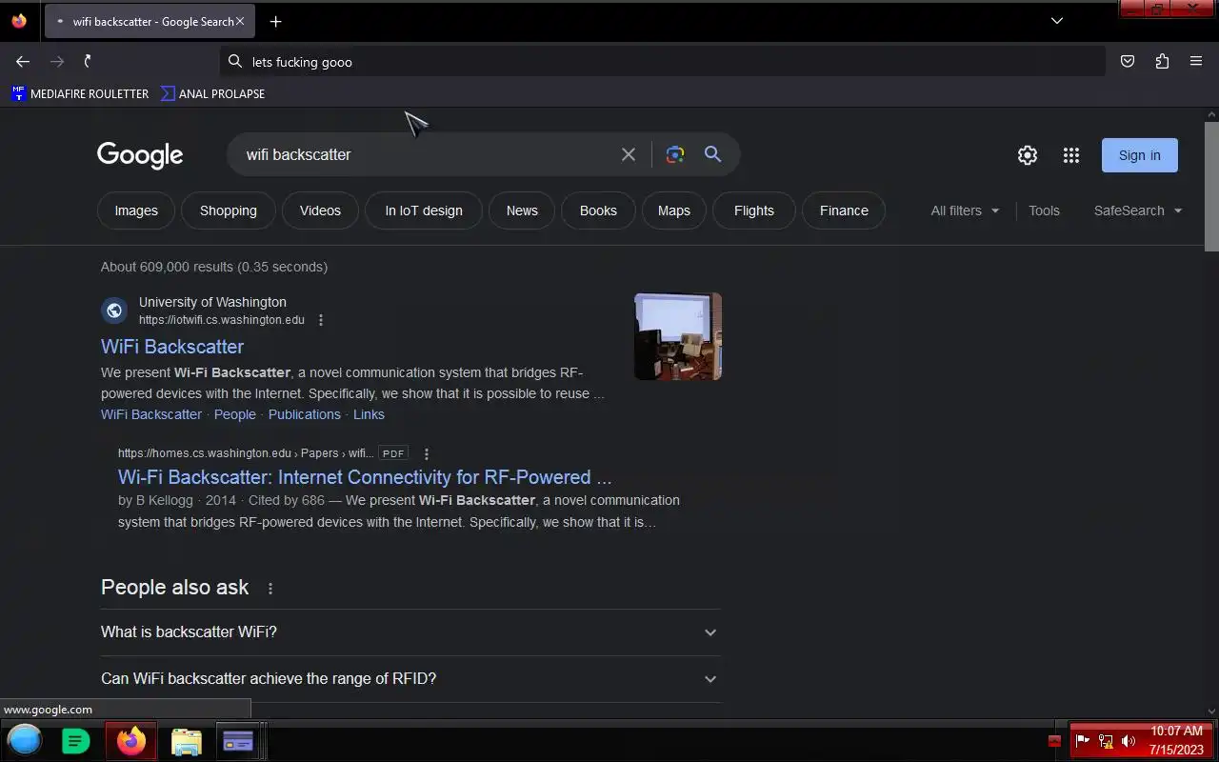Open network status tray icon
1219x762 pixels.
click(x=1106, y=741)
